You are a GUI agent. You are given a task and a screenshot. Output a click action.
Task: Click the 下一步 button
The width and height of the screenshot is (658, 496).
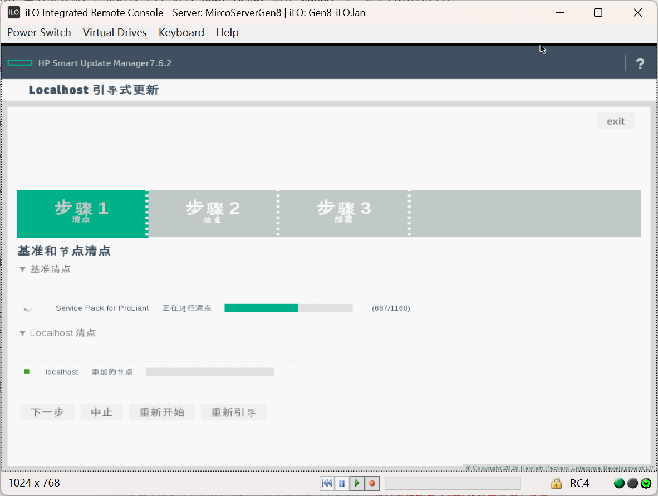(47, 412)
